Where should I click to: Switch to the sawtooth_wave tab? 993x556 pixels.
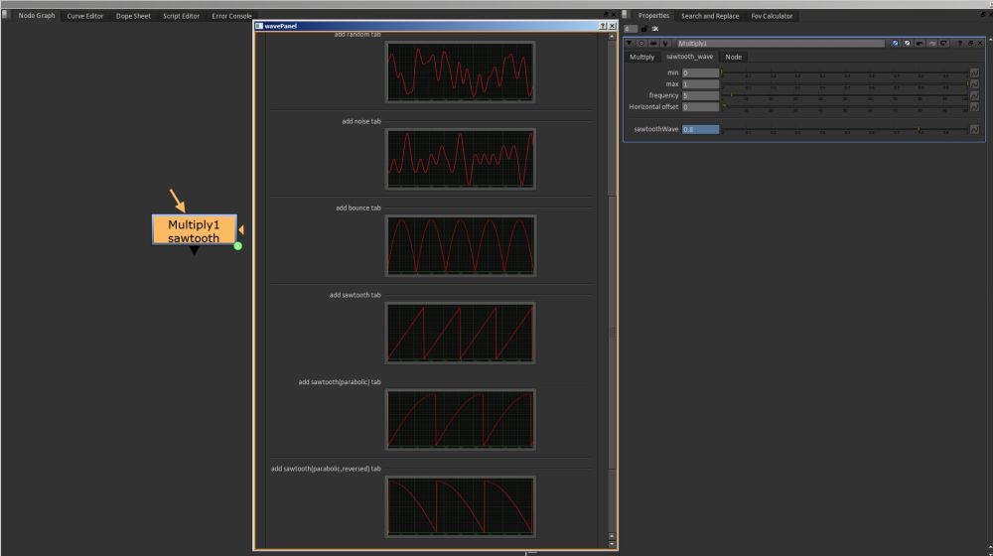(690, 57)
